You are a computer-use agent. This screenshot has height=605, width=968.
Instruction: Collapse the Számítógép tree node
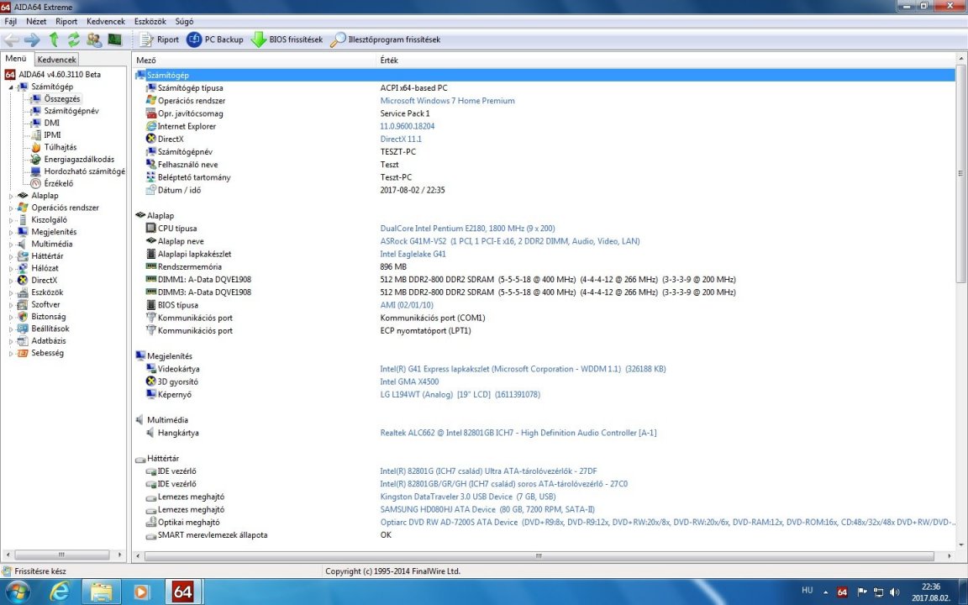[11, 87]
